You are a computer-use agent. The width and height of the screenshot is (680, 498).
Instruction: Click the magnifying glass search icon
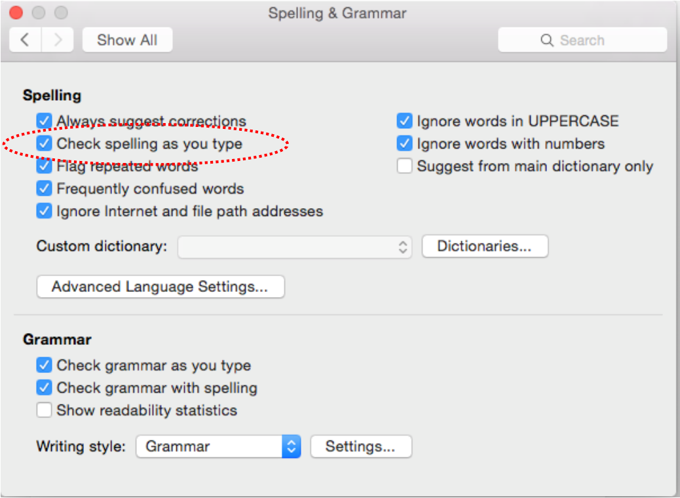547,41
